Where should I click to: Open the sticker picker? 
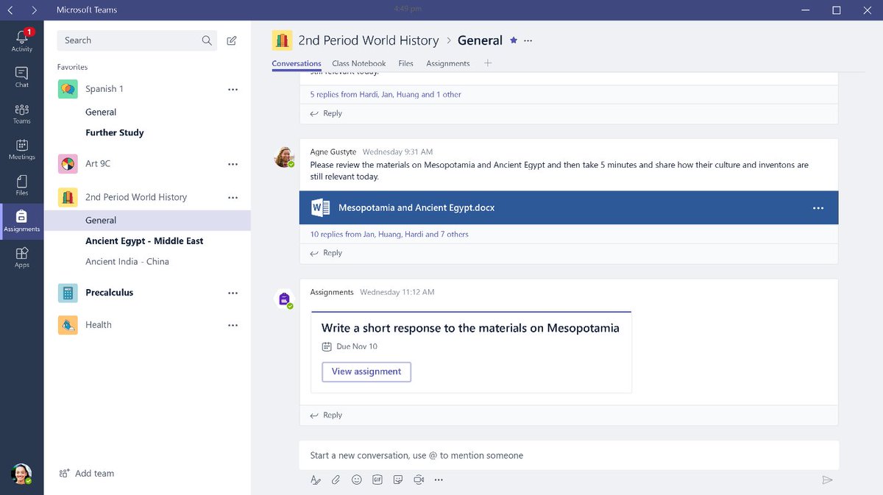point(398,480)
